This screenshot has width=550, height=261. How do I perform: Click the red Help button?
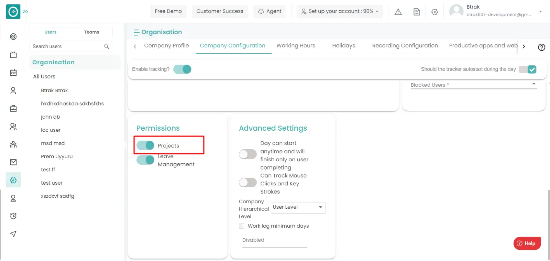point(527,243)
